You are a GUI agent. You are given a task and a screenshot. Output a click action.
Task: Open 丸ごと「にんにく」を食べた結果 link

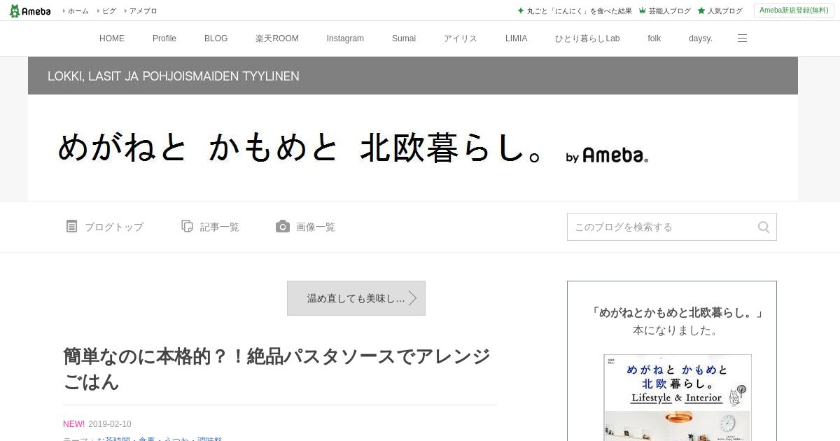[580, 11]
